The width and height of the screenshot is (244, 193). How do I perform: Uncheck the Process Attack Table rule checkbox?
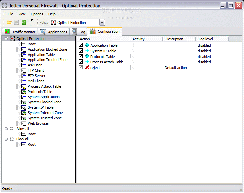(81, 62)
